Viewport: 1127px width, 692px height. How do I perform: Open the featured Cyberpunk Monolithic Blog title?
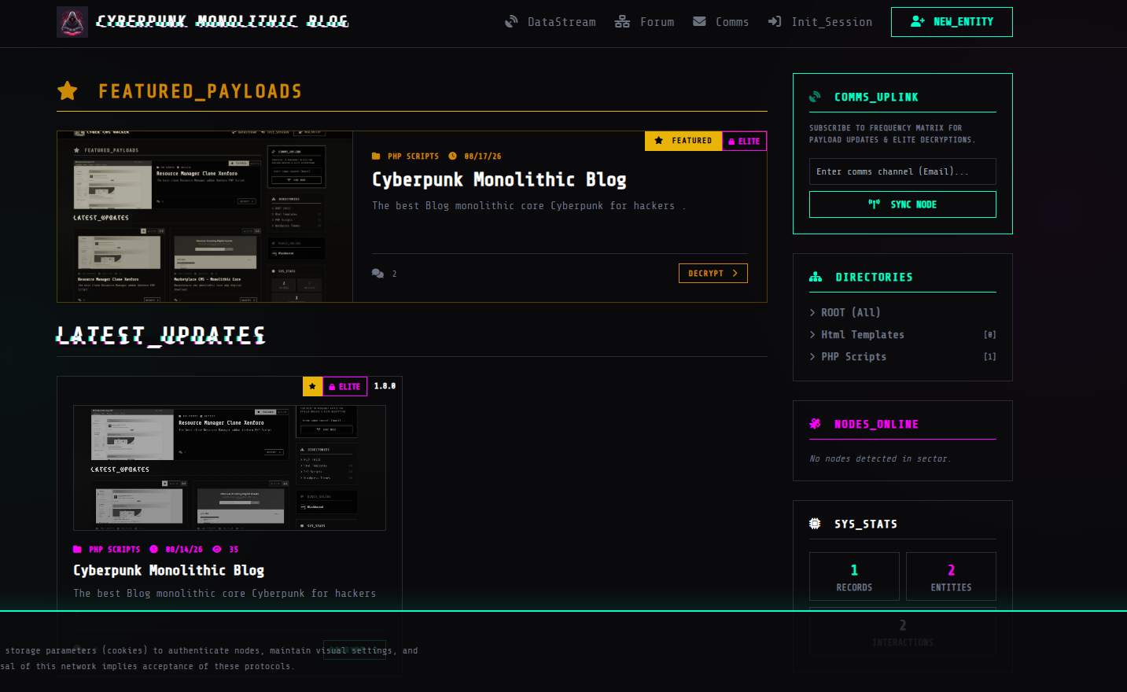tap(499, 180)
